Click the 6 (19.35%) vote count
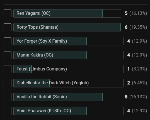The width and height of the screenshot is (150, 120). pos(136,27)
